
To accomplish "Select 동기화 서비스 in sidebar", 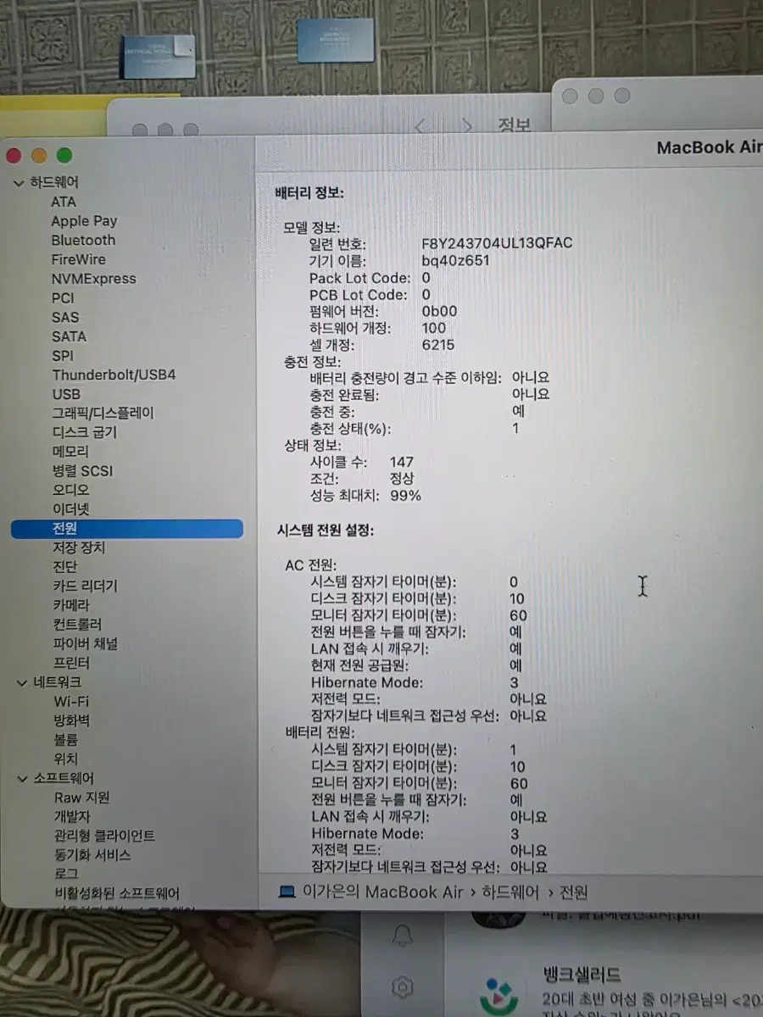I will click(92, 855).
